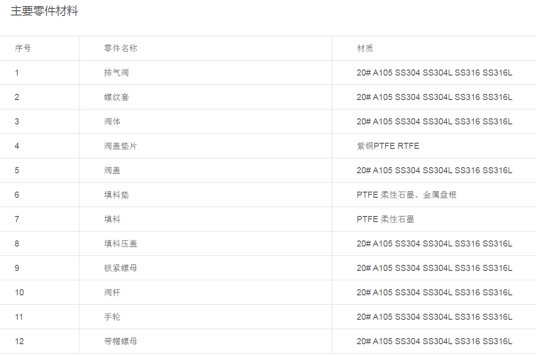
Task: Click the 材质 column header
Action: pyautogui.click(x=365, y=48)
